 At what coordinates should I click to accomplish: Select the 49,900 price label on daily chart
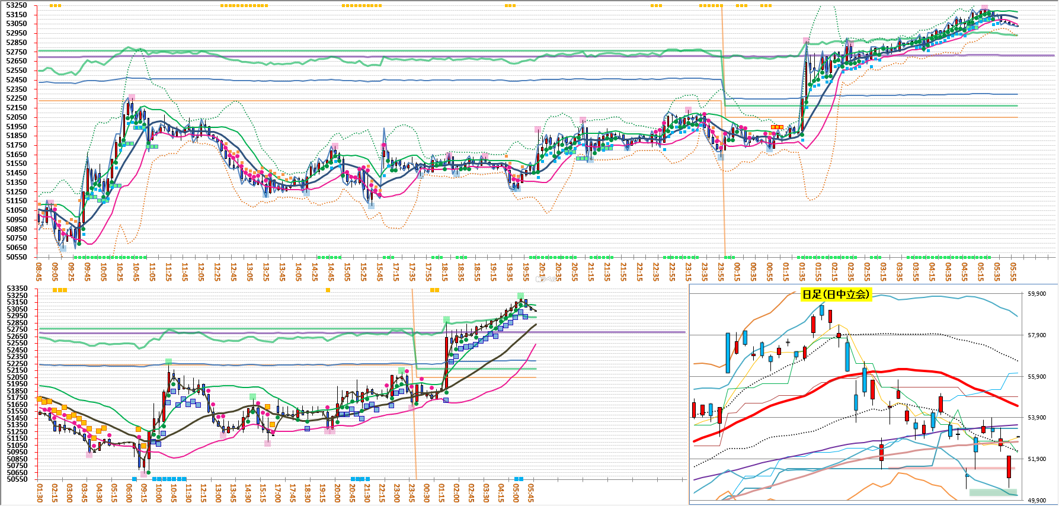pyautogui.click(x=1036, y=501)
